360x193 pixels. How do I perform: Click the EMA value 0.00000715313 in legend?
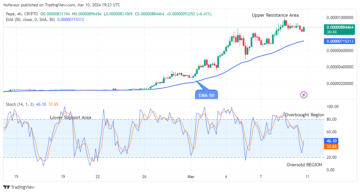pos(70,20)
